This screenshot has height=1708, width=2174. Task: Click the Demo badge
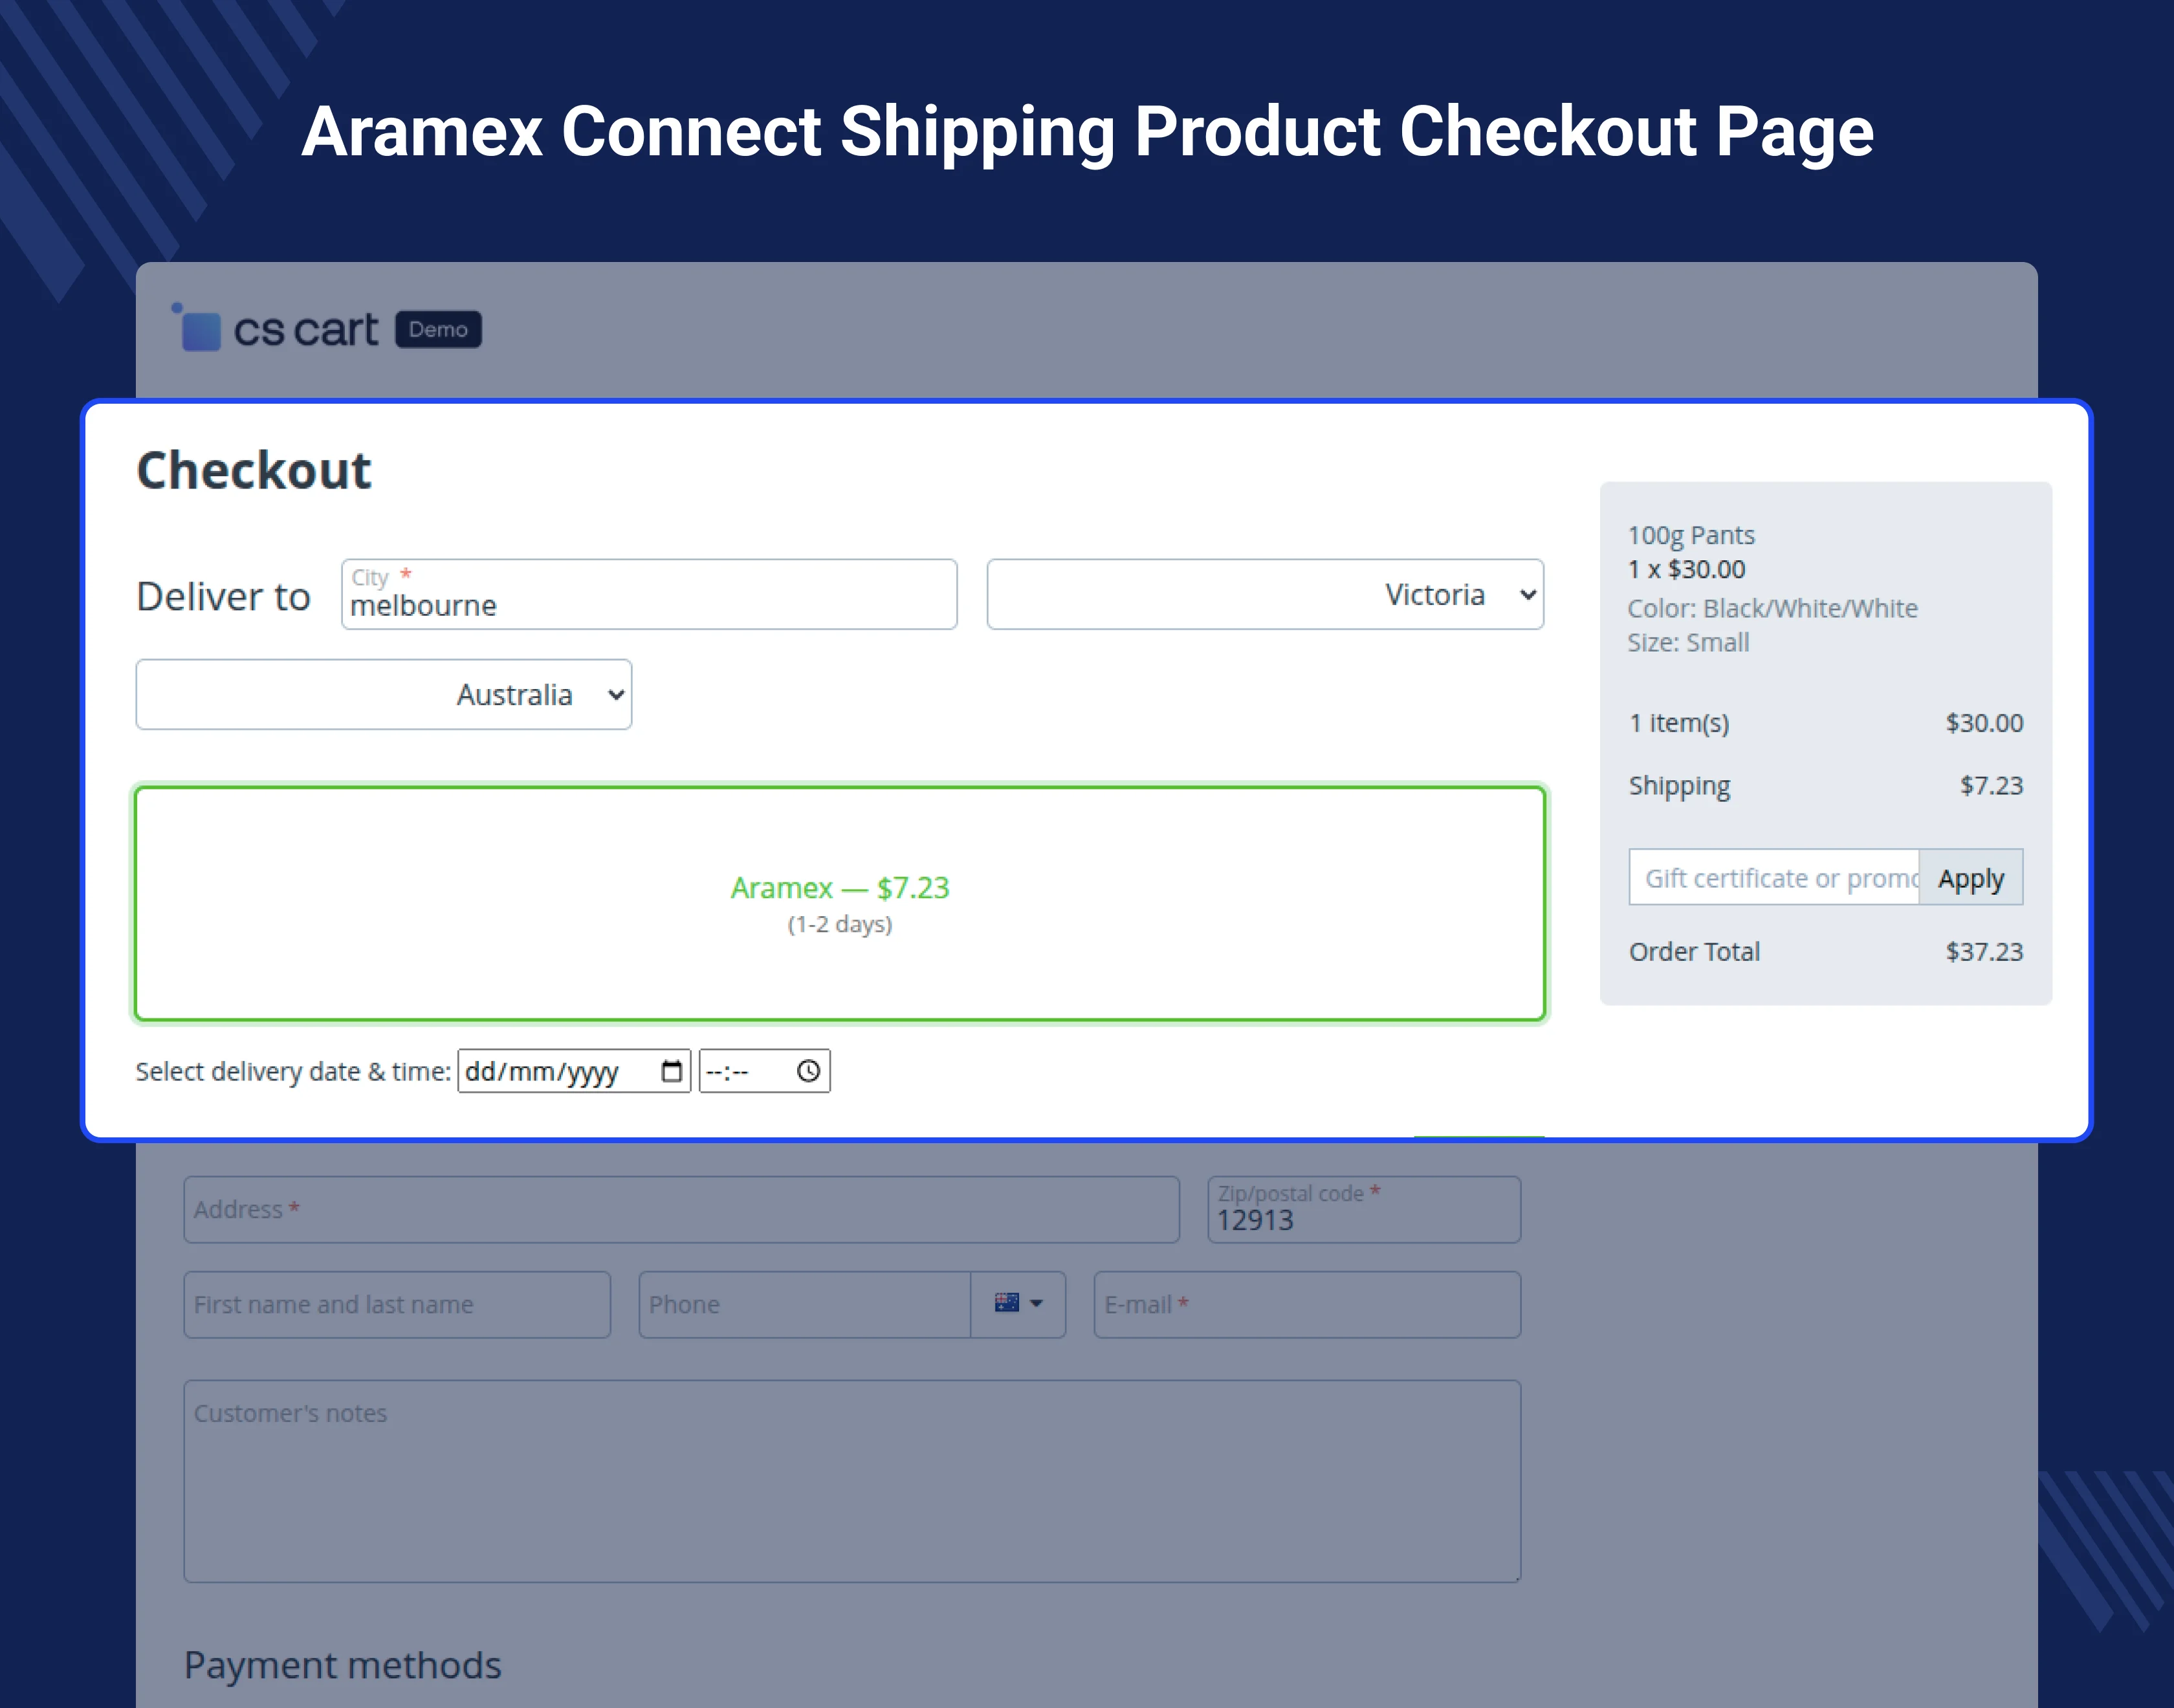click(x=438, y=329)
